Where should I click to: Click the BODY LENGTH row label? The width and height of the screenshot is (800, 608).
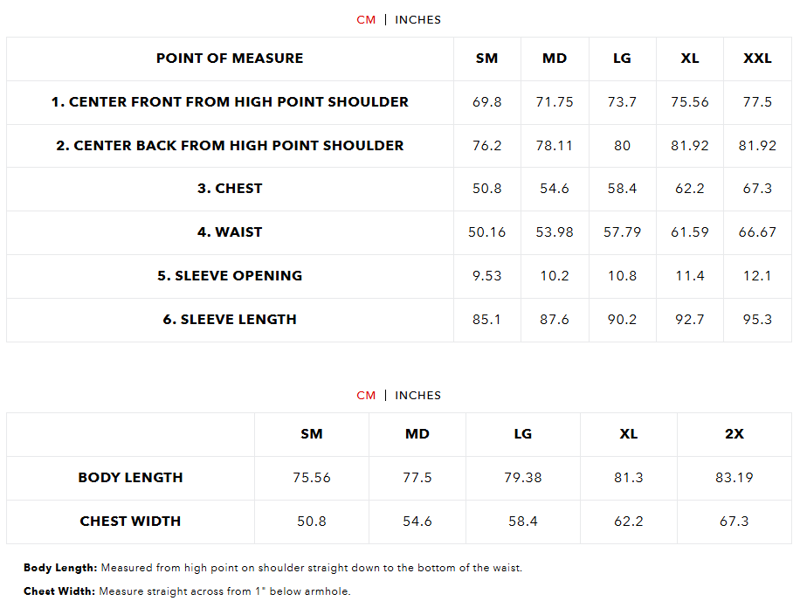[130, 478]
